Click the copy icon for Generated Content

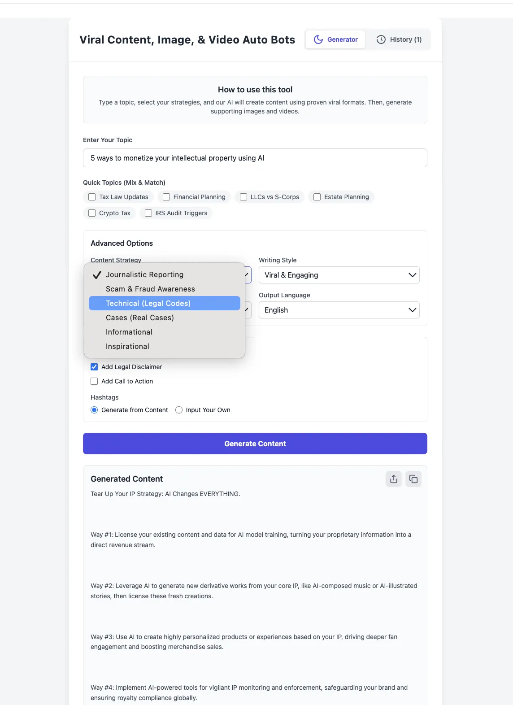413,479
